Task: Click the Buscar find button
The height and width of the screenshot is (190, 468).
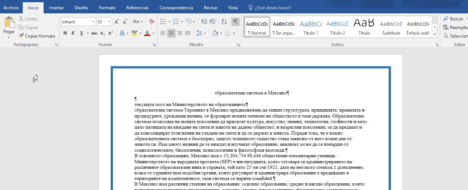Action: (x=453, y=19)
